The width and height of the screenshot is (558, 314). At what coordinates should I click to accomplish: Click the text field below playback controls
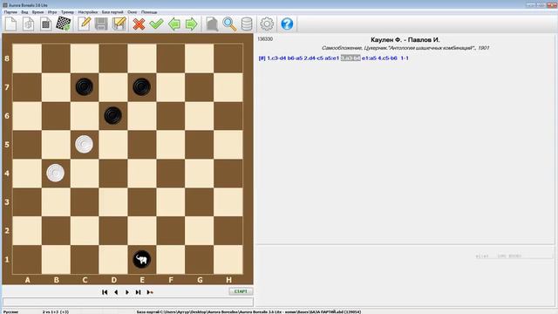(128, 302)
